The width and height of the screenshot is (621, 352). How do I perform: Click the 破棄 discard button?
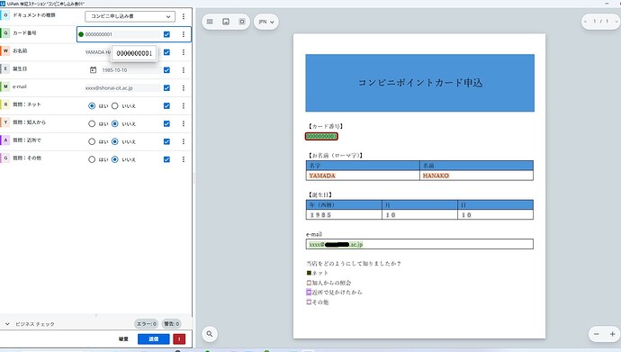[123, 338]
